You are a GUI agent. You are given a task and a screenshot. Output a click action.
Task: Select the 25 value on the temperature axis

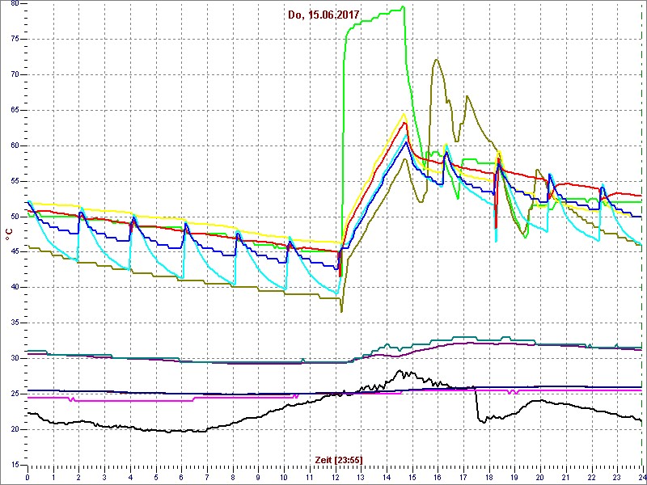point(14,394)
